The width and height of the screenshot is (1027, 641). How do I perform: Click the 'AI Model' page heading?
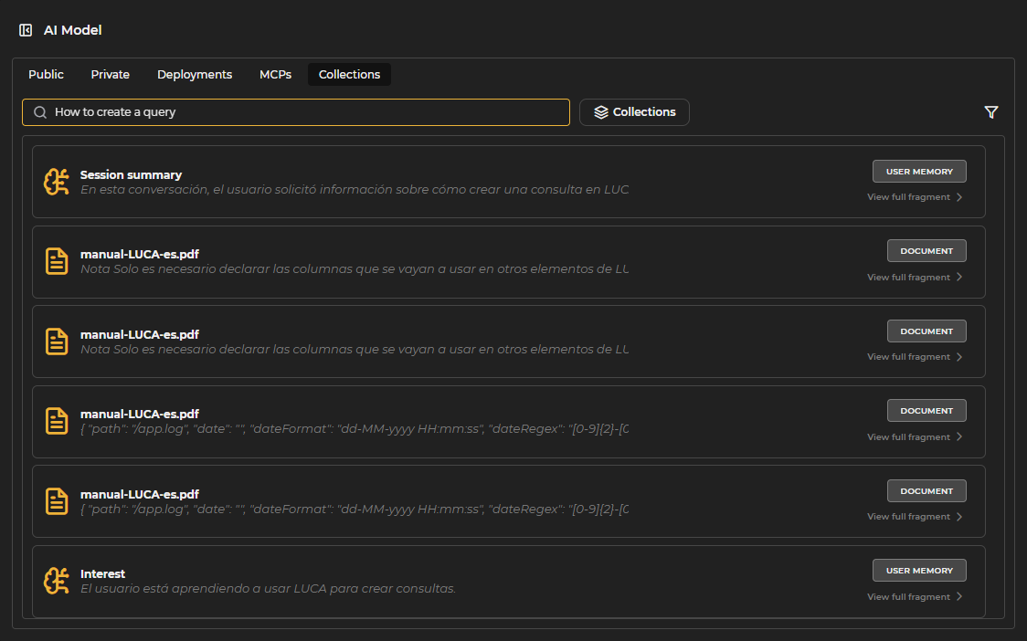[73, 30]
